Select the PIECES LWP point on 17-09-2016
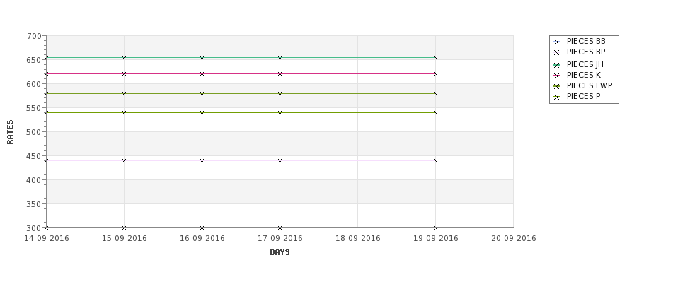The width and height of the screenshot is (690, 303). 280,93
